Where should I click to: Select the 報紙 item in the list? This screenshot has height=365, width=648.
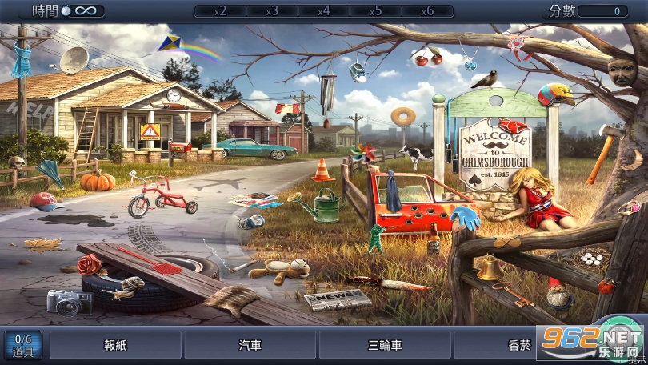(115, 346)
